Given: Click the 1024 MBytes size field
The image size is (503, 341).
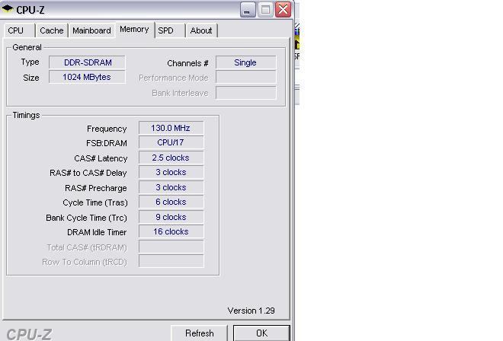Looking at the screenshot, I should (87, 77).
